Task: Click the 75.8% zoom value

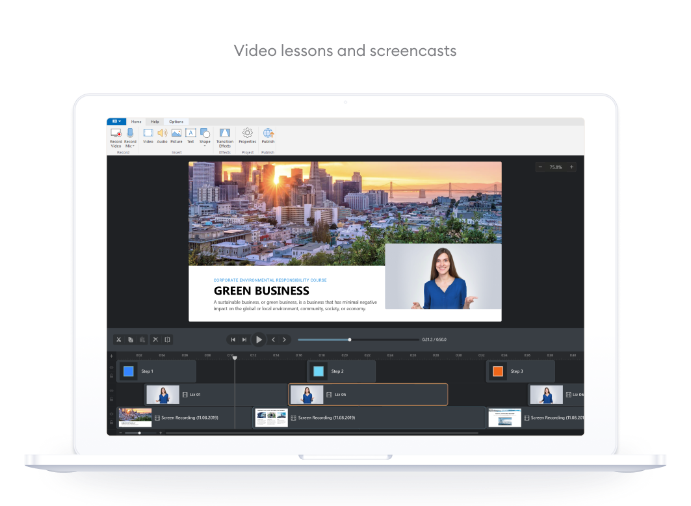Action: 556,168
